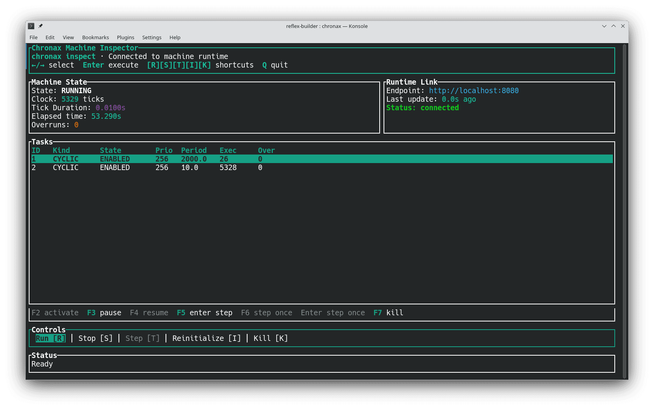Click the Run [R] control

tap(50, 338)
